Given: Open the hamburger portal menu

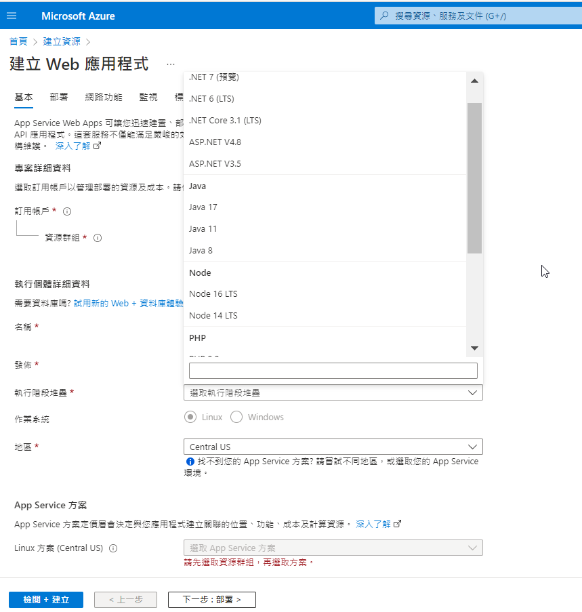Looking at the screenshot, I should (12, 16).
